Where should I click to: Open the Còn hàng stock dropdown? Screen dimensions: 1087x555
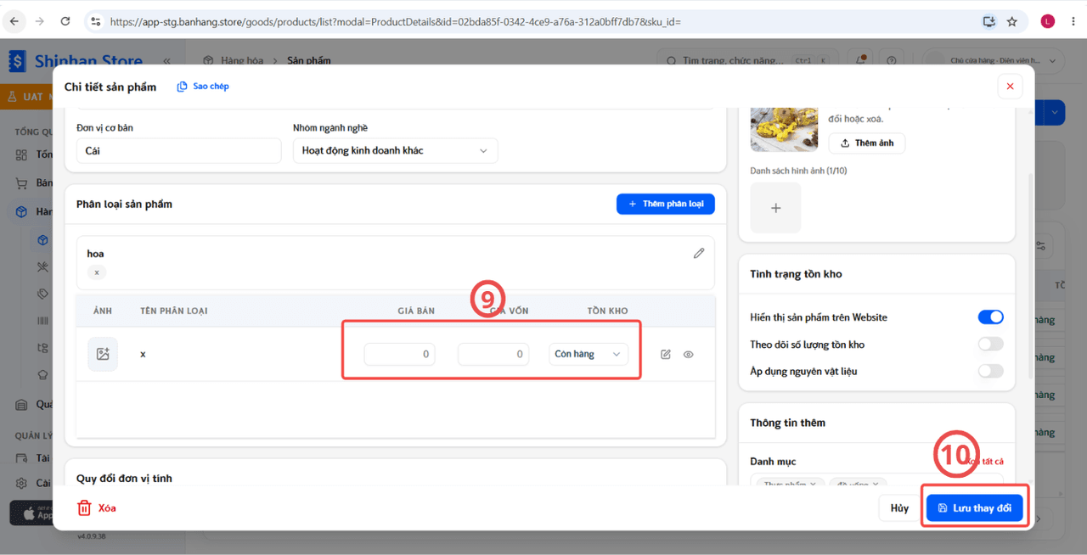(x=589, y=354)
